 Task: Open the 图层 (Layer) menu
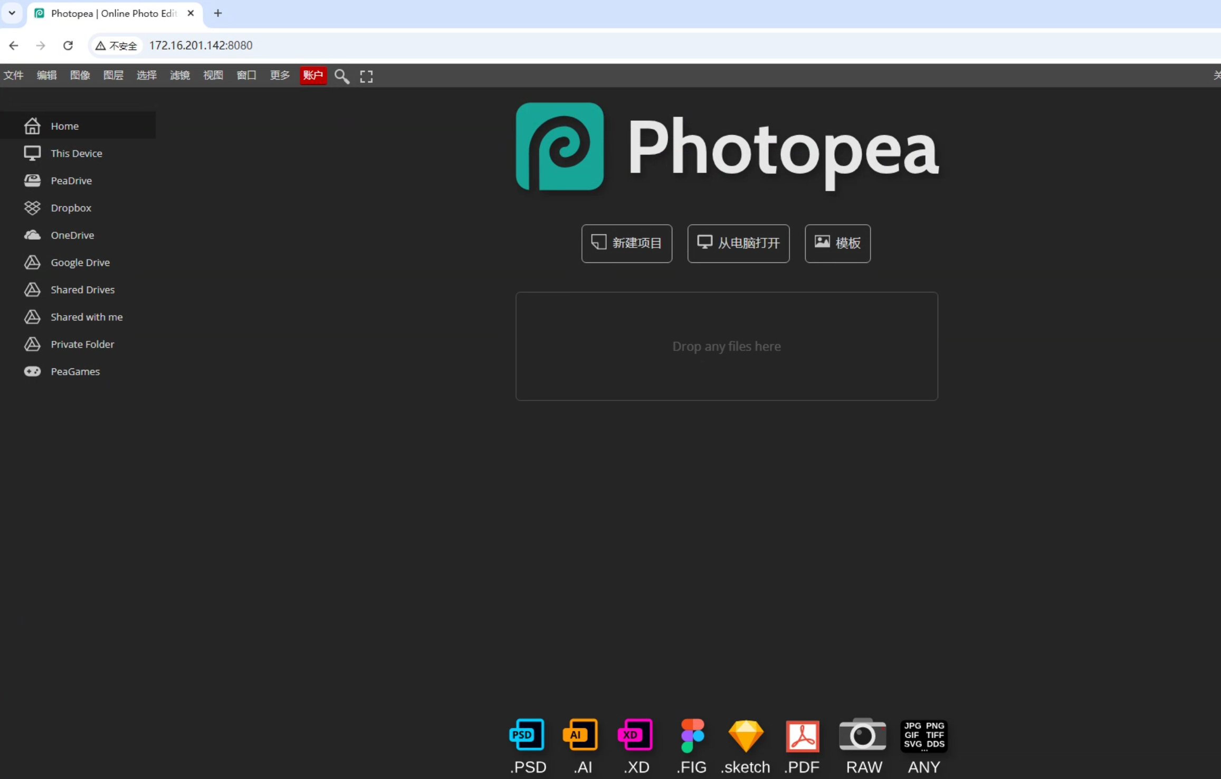click(113, 75)
